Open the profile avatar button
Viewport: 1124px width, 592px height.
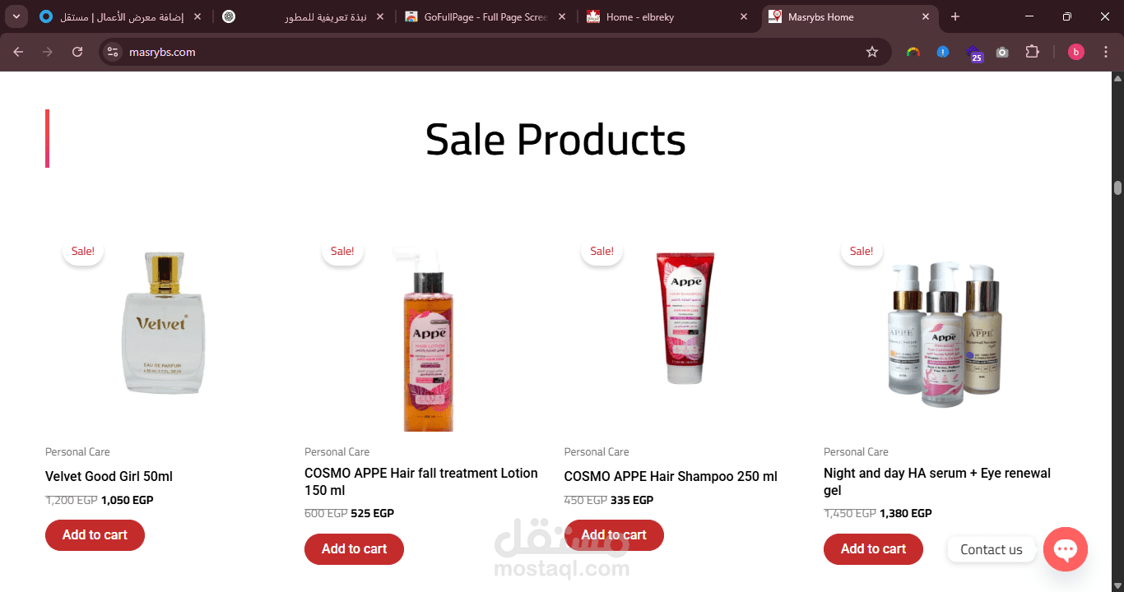(1076, 52)
